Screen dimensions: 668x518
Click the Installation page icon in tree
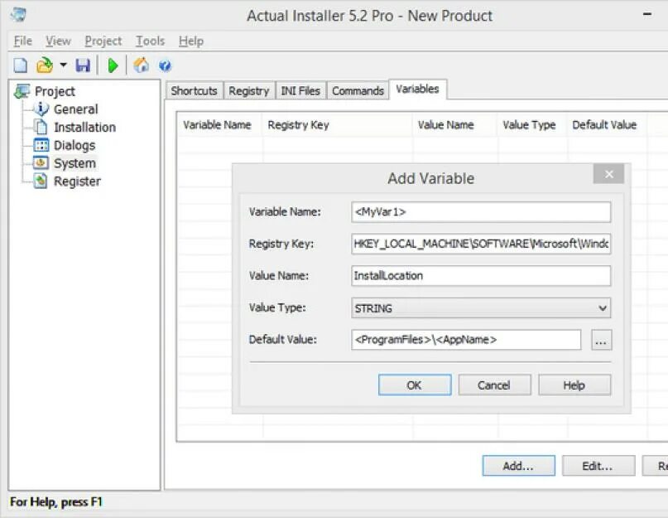coord(41,127)
